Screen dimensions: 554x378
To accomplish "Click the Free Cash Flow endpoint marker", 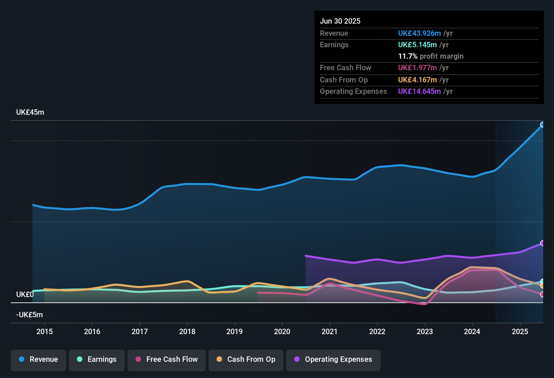I will [543, 294].
